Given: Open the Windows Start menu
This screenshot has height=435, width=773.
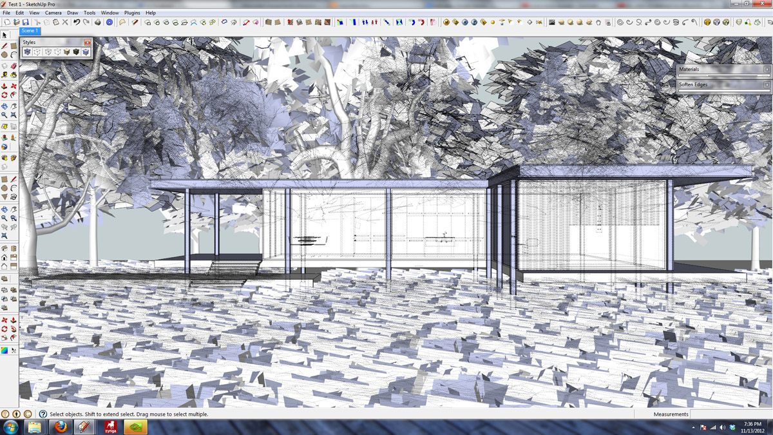Looking at the screenshot, I should [x=10, y=427].
